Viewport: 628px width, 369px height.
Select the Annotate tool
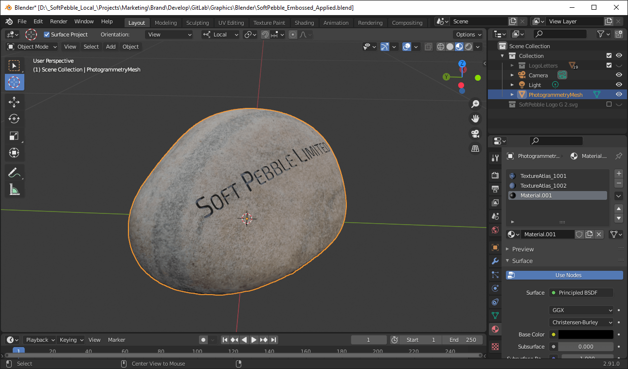click(14, 173)
